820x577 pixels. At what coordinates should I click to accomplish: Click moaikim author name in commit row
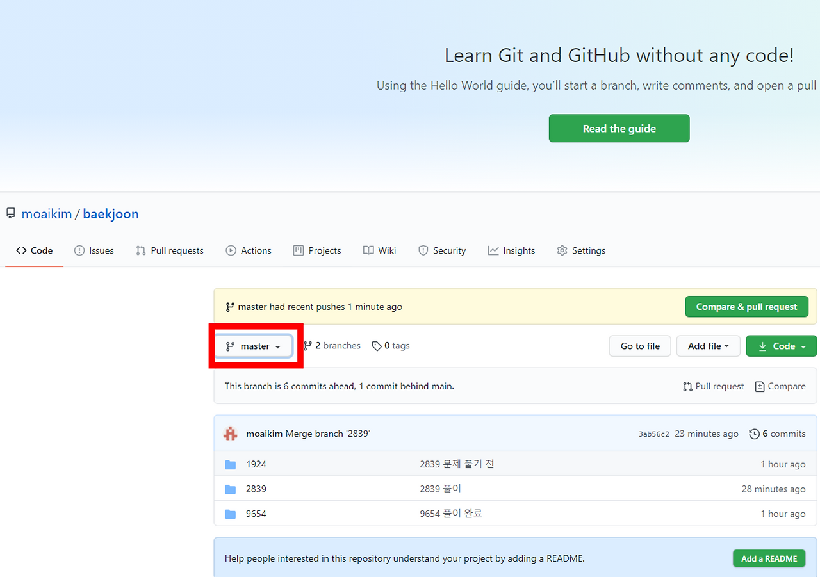265,434
